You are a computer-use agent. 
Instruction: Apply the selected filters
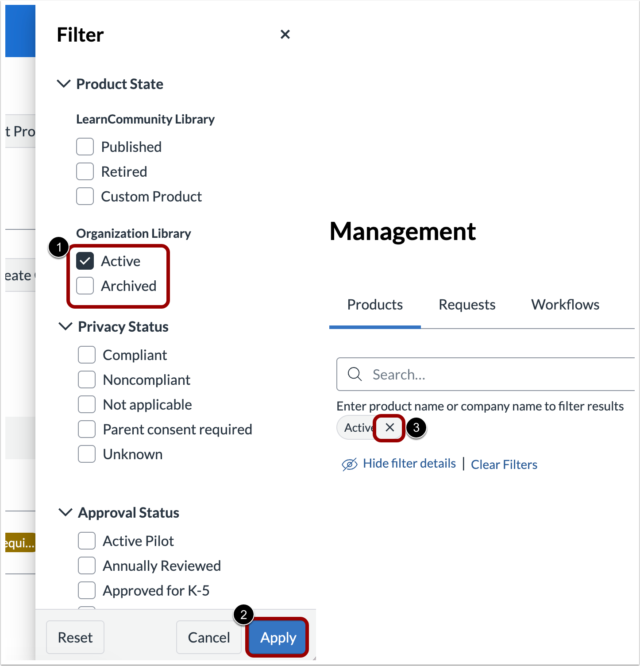coord(278,637)
